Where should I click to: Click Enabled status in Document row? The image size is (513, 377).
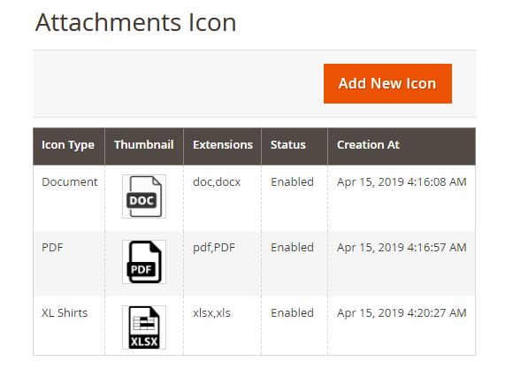(292, 182)
